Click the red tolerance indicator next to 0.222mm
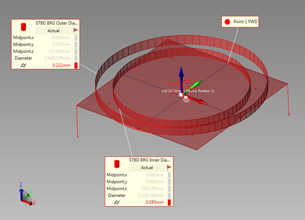The height and width of the screenshot is (220, 305). (x=76, y=65)
